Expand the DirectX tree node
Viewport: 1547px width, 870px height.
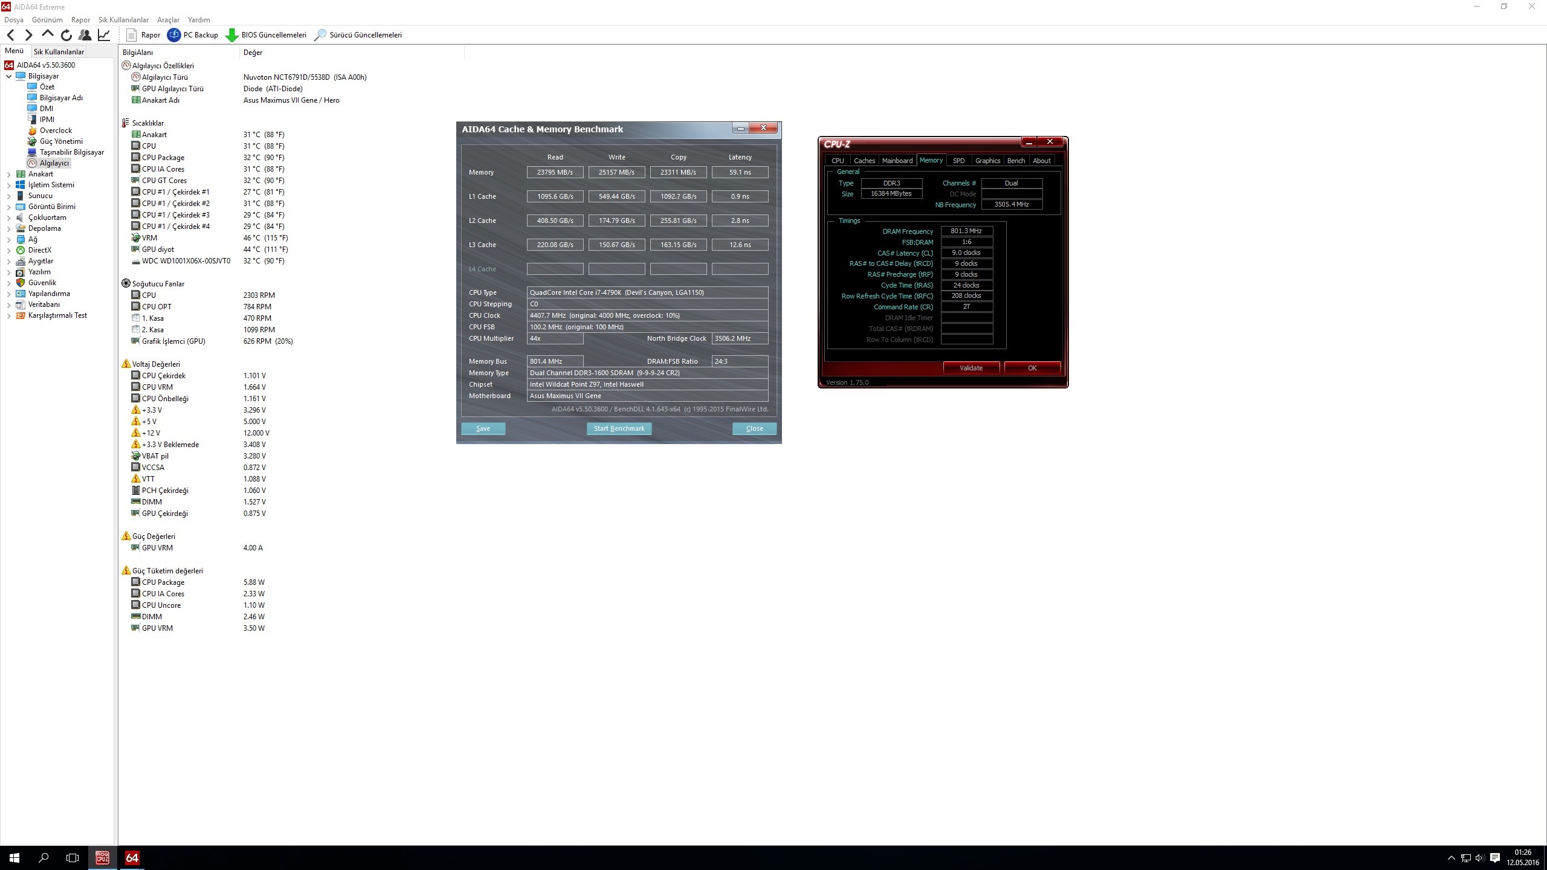[9, 250]
